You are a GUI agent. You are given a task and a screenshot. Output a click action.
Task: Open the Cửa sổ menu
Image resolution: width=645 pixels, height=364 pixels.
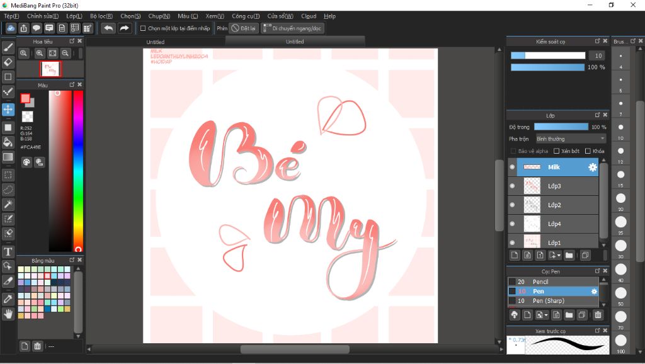280,16
